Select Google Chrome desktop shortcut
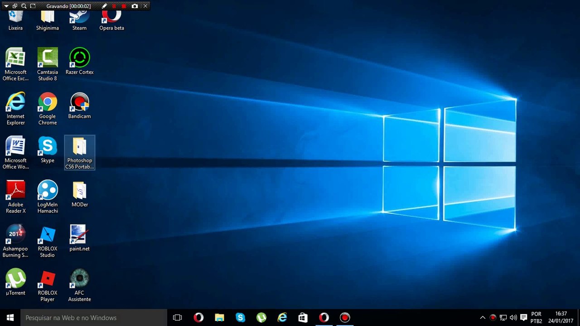Screen dimensions: 580x326 click(x=48, y=109)
